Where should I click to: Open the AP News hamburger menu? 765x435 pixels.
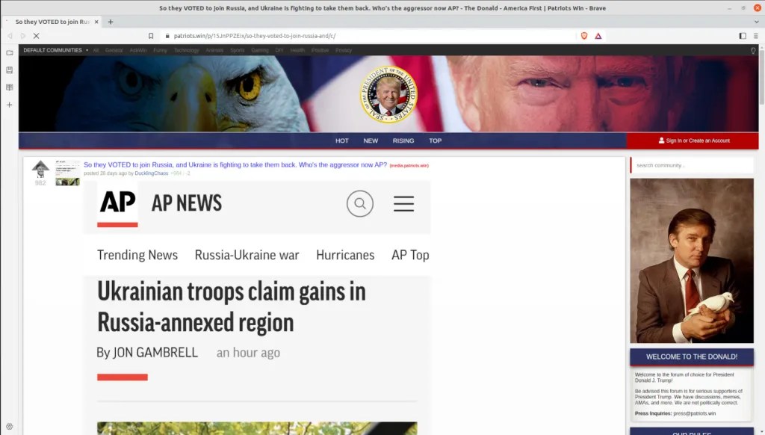404,203
